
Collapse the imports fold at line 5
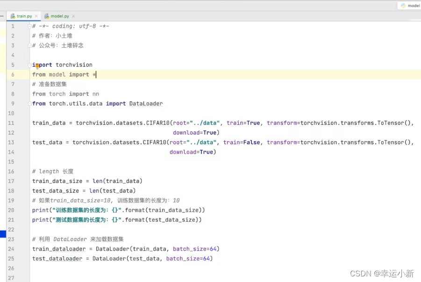click(29, 65)
